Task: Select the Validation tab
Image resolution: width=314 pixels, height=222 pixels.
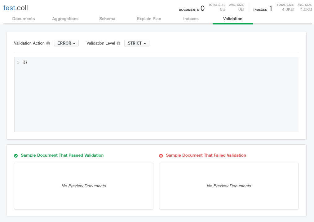Action: (x=233, y=19)
